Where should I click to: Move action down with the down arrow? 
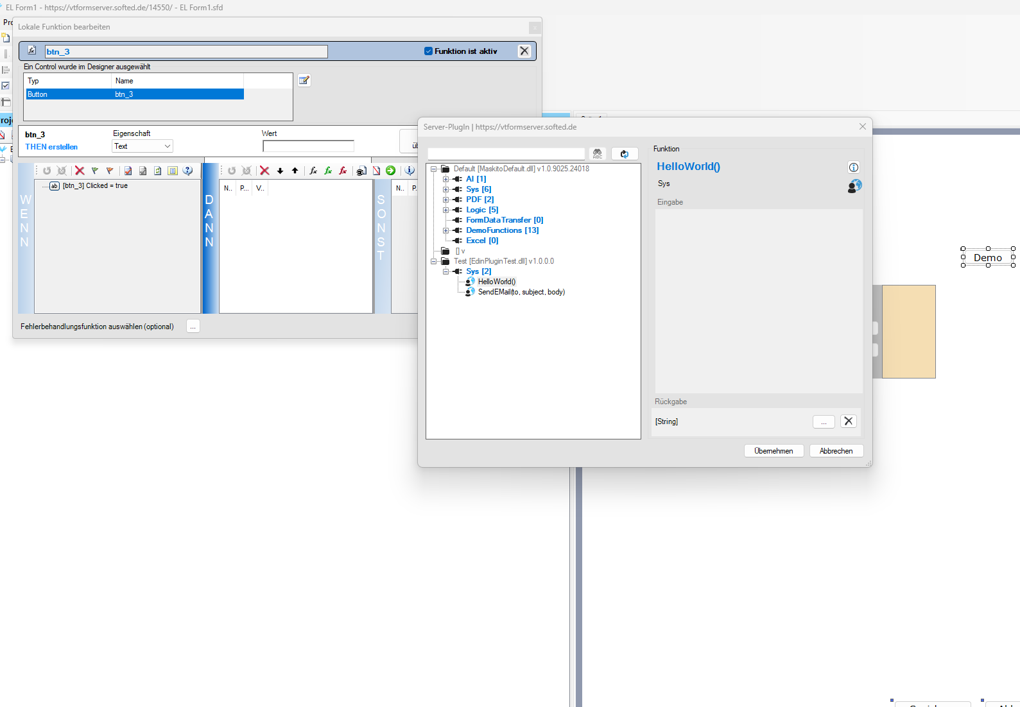pyautogui.click(x=280, y=171)
